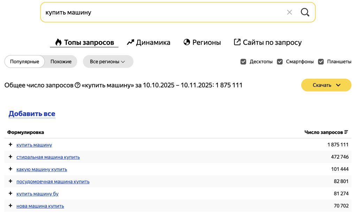
Task: Click the sort icon next to "Число запросов"
Action: point(345,132)
